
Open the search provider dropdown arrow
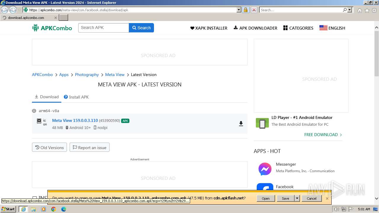[350, 10]
